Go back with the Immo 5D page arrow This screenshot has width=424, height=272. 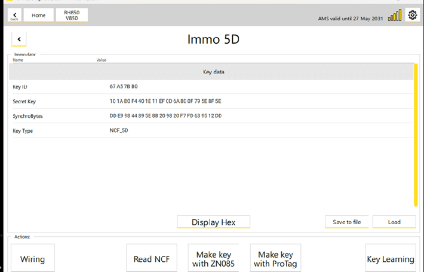tap(19, 39)
